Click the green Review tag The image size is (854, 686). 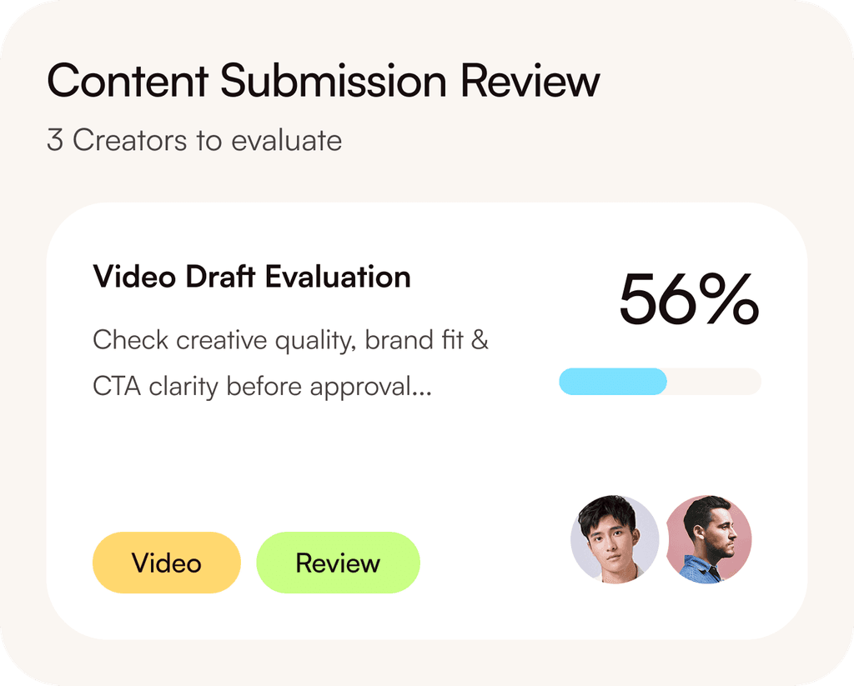[x=338, y=563]
